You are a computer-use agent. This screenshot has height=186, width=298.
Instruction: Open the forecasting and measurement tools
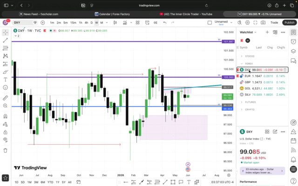pos(5,64)
